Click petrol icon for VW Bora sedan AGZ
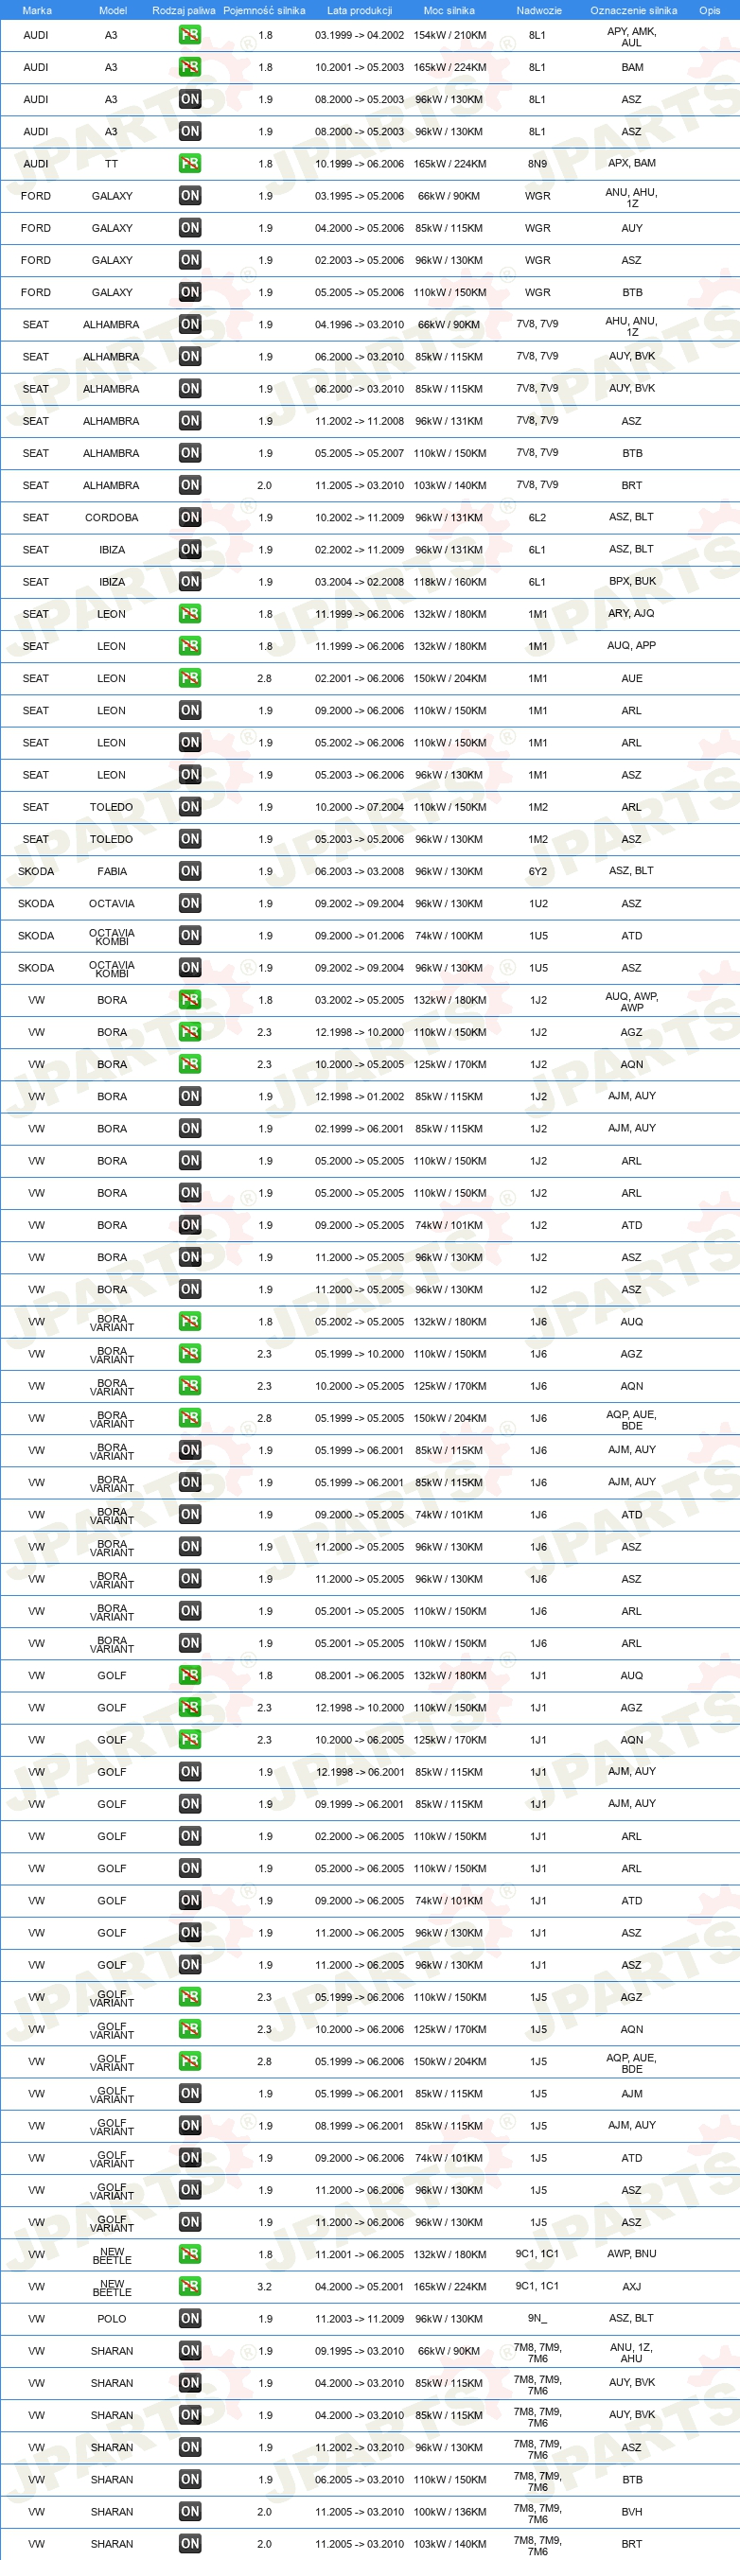Viewport: 740px width, 2560px height. tap(190, 1031)
